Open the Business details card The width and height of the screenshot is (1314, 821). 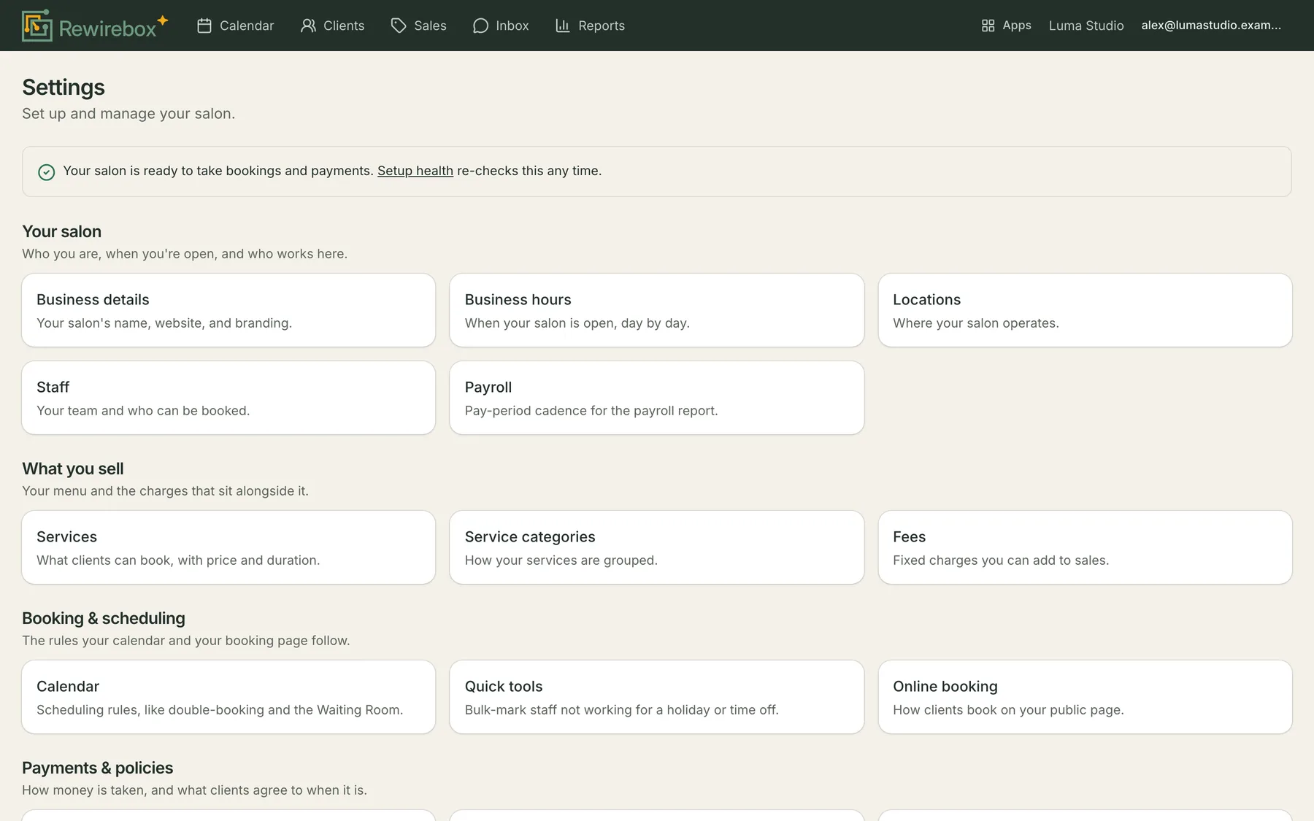(228, 310)
